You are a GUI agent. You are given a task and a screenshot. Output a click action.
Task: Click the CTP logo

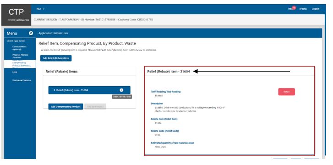[x=16, y=12]
